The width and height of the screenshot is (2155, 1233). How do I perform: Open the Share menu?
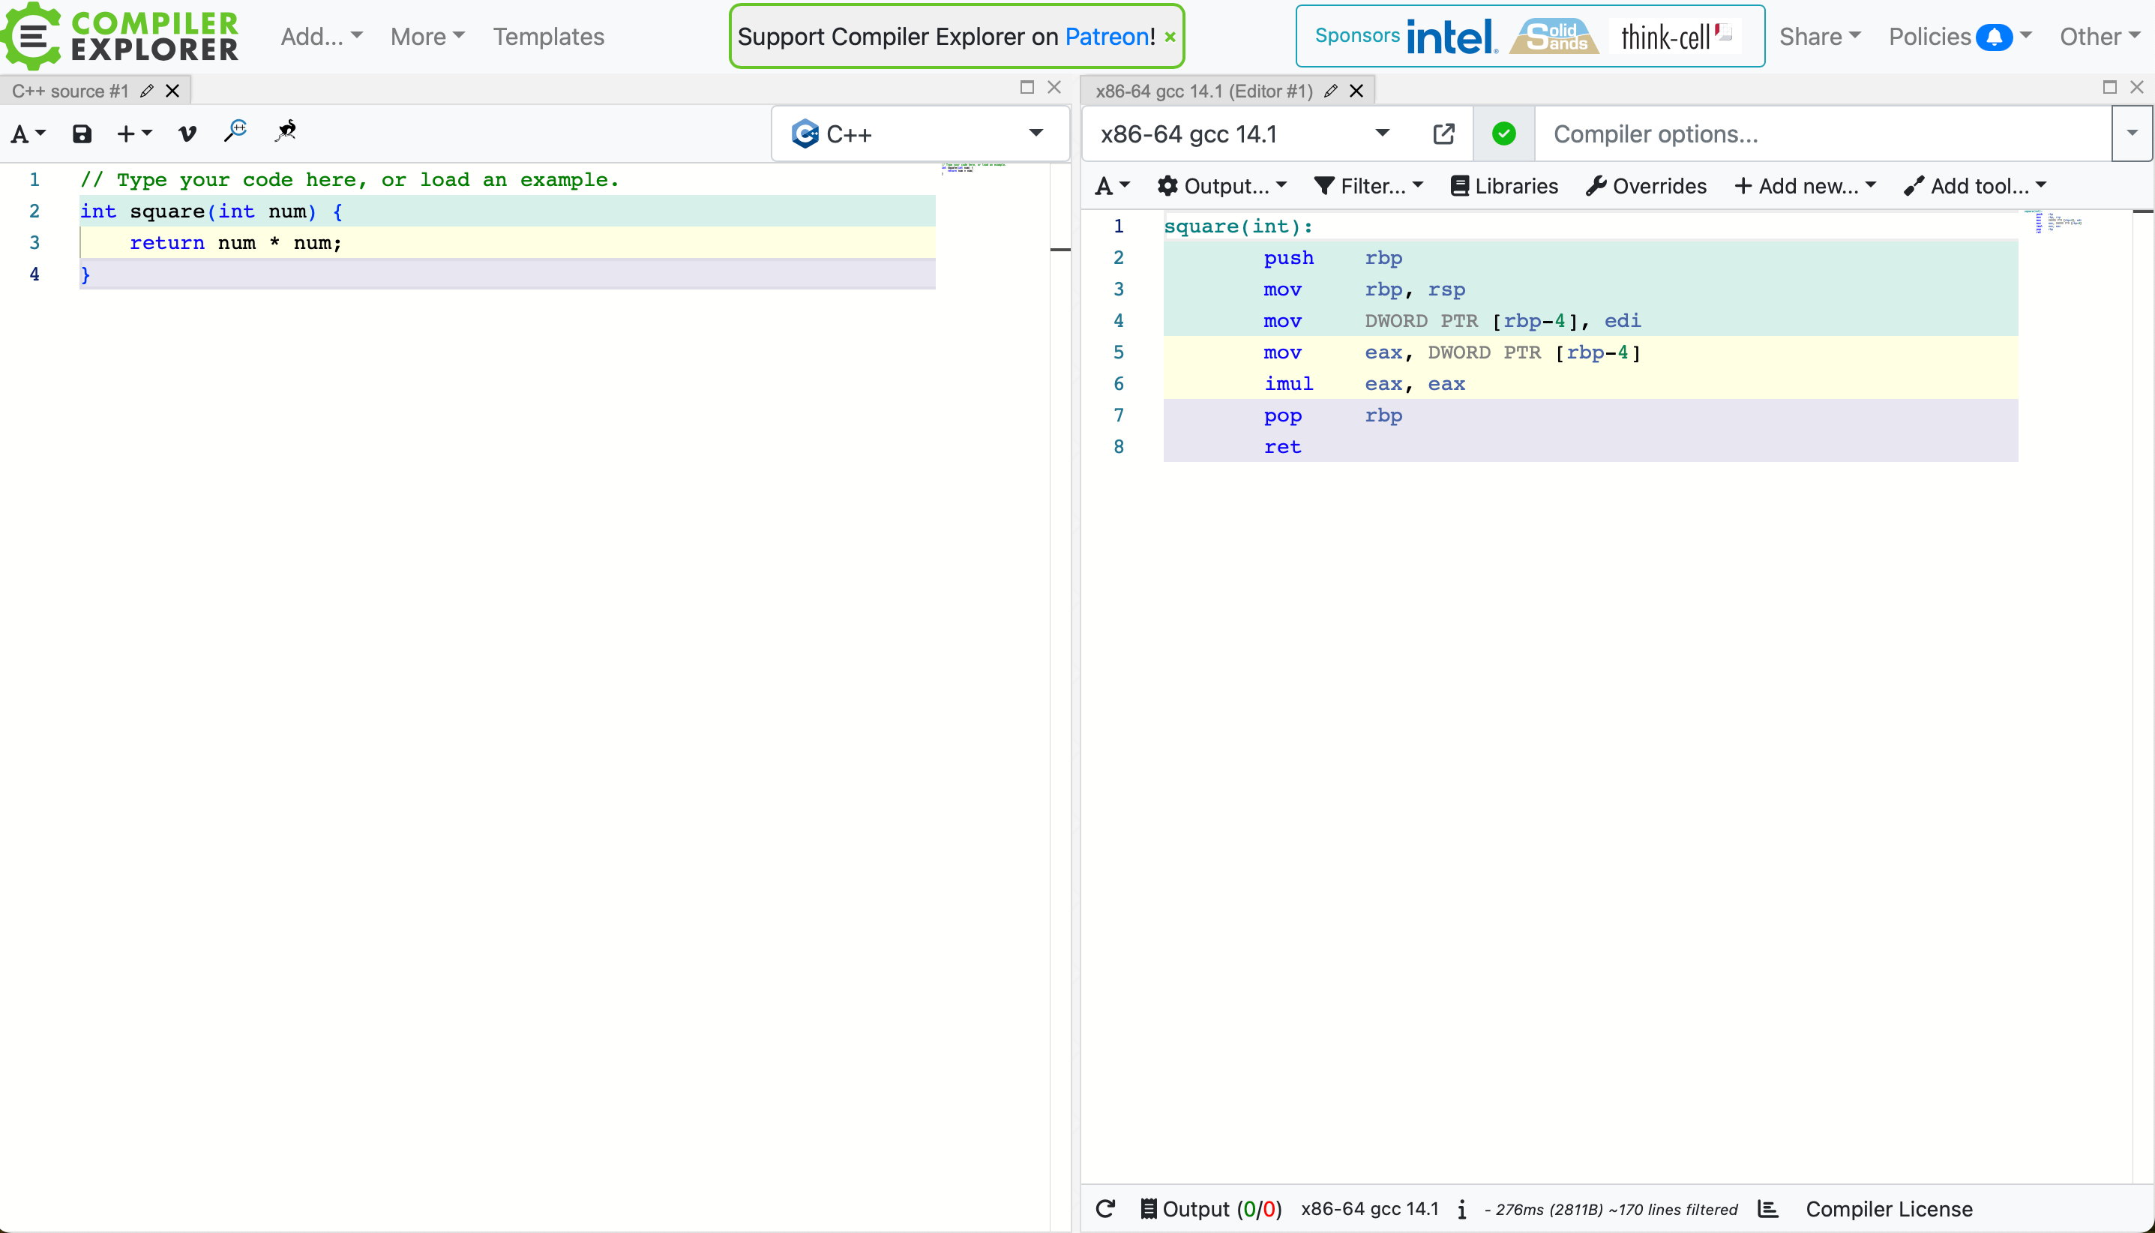(1819, 37)
